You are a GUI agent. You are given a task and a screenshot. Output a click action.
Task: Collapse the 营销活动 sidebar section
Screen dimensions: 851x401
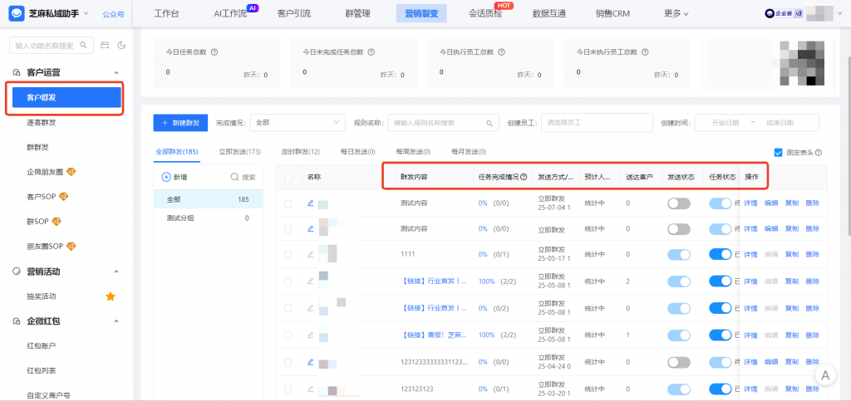(x=116, y=271)
